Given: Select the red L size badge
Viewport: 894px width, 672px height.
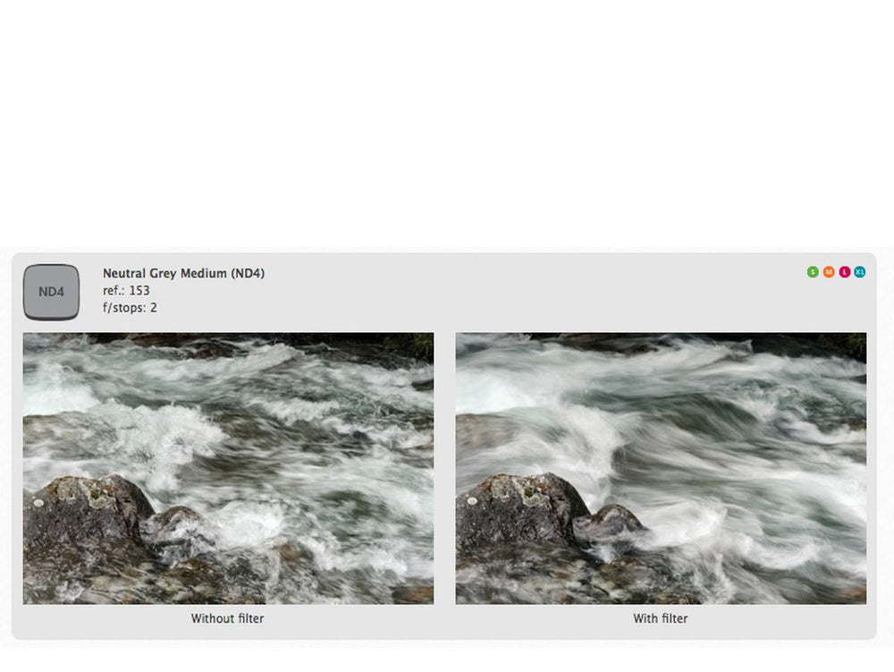Looking at the screenshot, I should 845,272.
